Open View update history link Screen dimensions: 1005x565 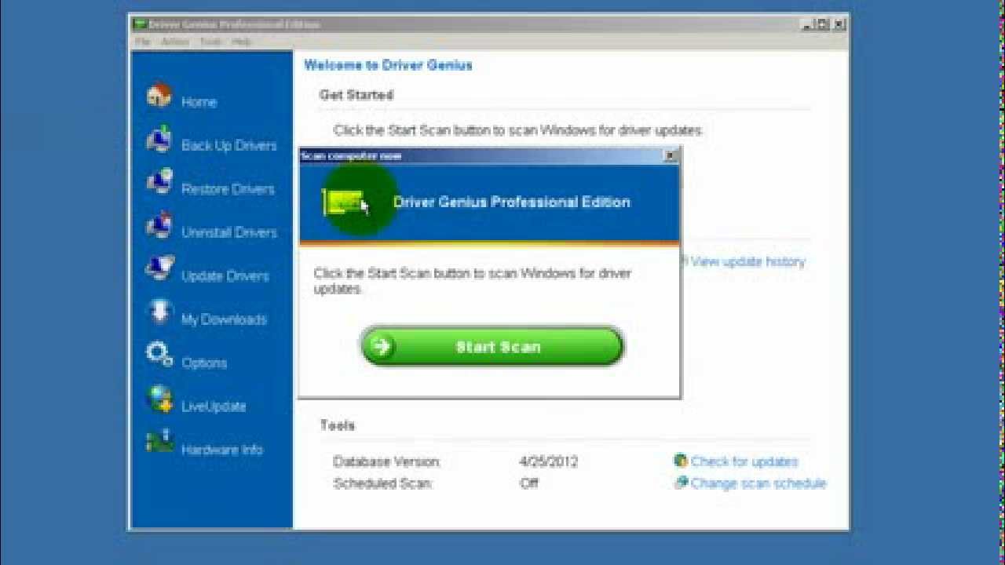tap(748, 261)
